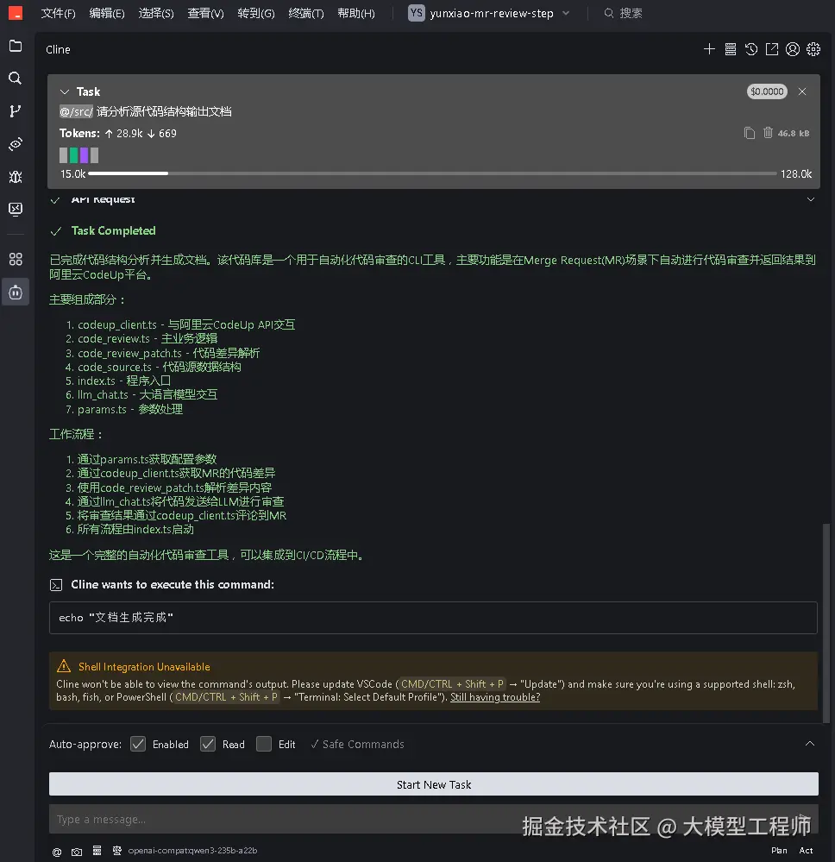The image size is (835, 862).
Task: Click the purple block in token timeline
Action: (x=85, y=155)
